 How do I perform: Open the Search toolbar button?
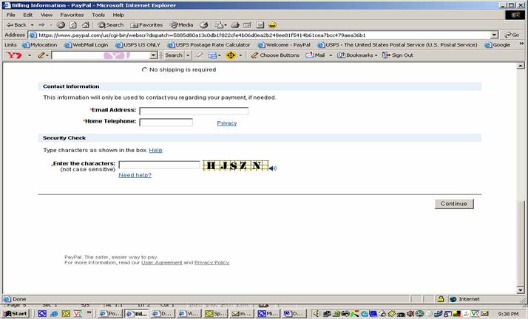tap(110, 24)
